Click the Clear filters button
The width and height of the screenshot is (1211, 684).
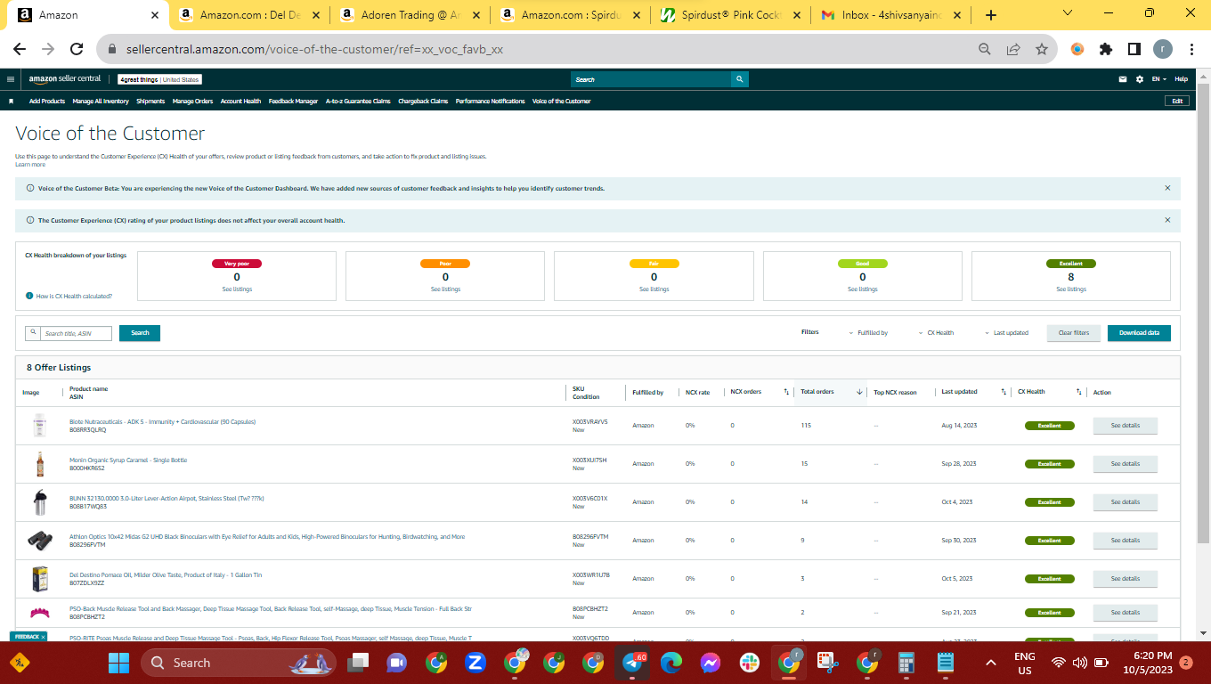[x=1074, y=333]
